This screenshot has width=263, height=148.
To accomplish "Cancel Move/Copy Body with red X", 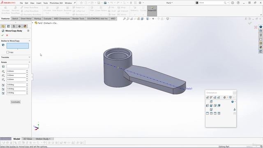I will pyautogui.click(x=7, y=35).
